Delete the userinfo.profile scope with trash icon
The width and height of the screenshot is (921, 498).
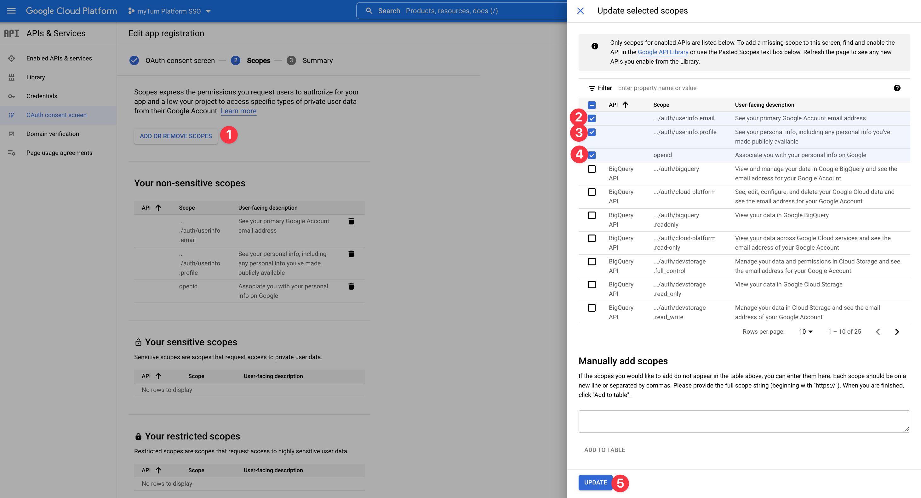coord(351,254)
